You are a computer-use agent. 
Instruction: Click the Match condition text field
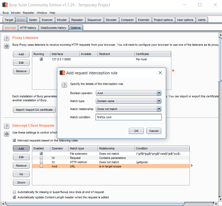pos(128,117)
